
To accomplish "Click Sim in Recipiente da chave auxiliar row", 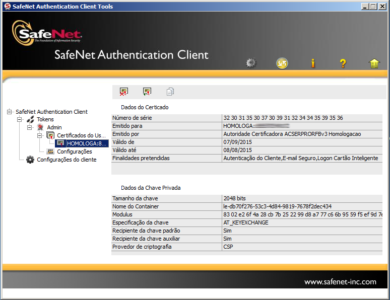I will [227, 239].
